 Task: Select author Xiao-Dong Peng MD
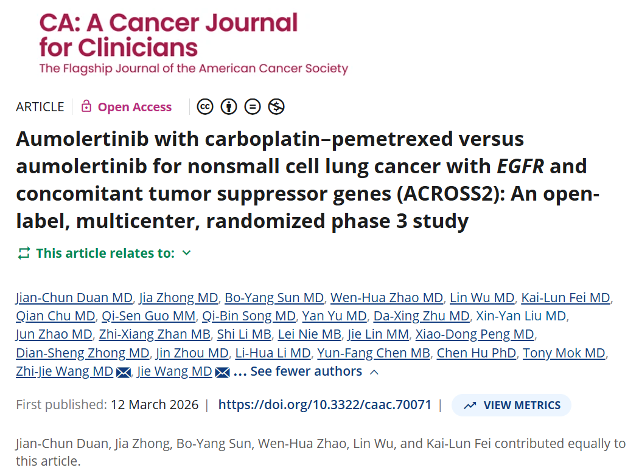click(475, 334)
